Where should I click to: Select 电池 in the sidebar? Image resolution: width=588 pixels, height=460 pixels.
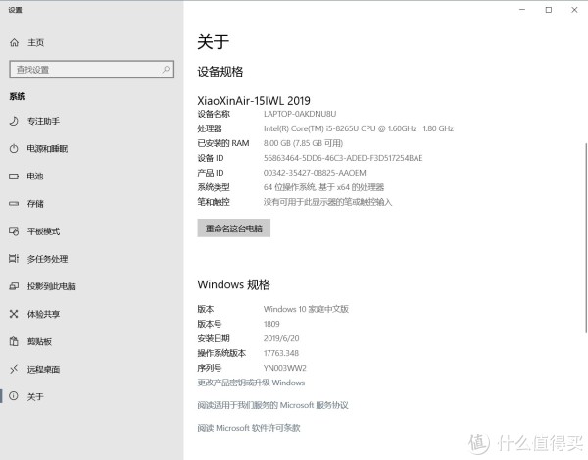coord(35,177)
